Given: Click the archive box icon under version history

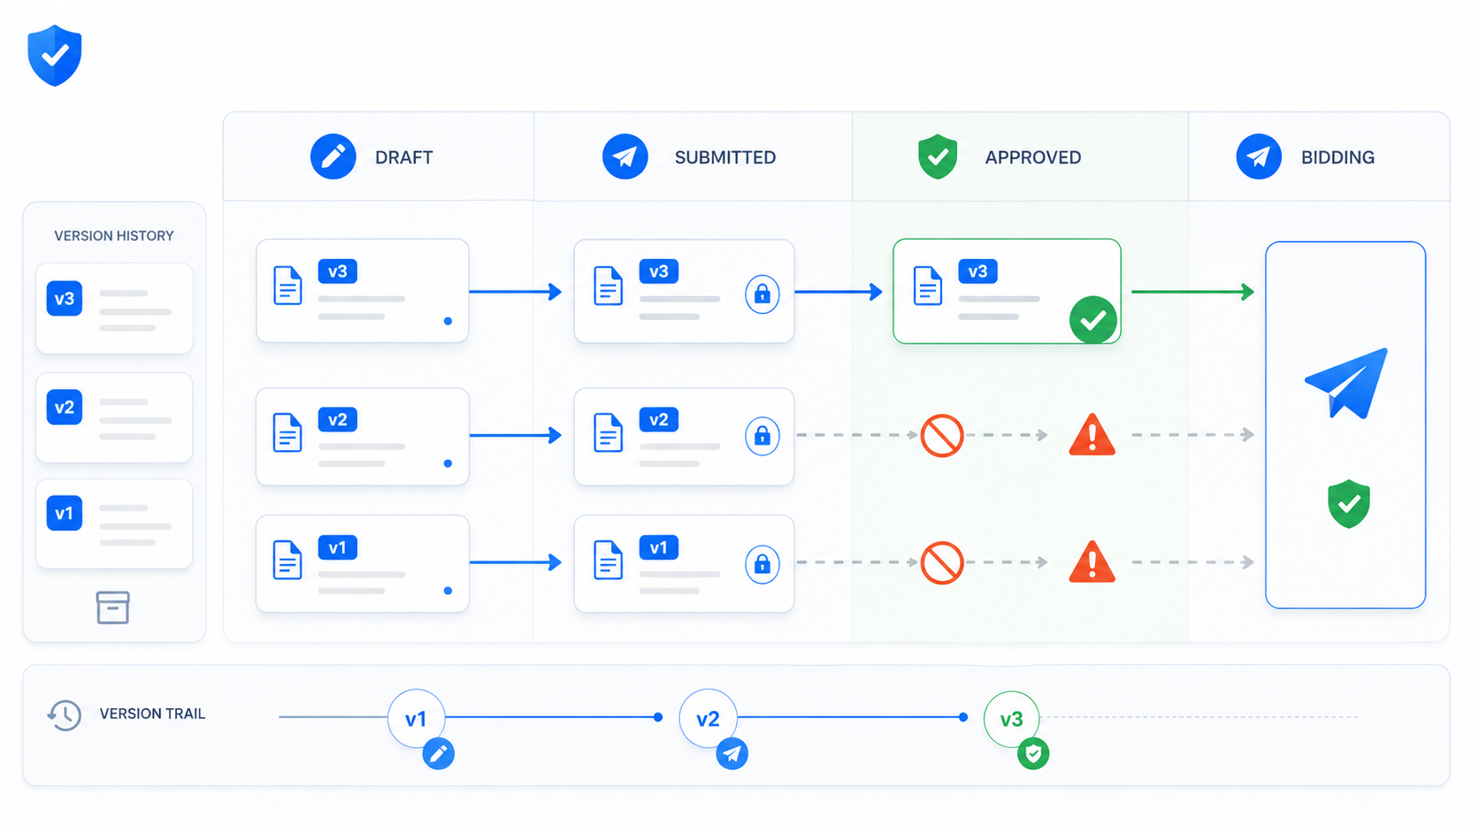Looking at the screenshot, I should click(x=112, y=607).
